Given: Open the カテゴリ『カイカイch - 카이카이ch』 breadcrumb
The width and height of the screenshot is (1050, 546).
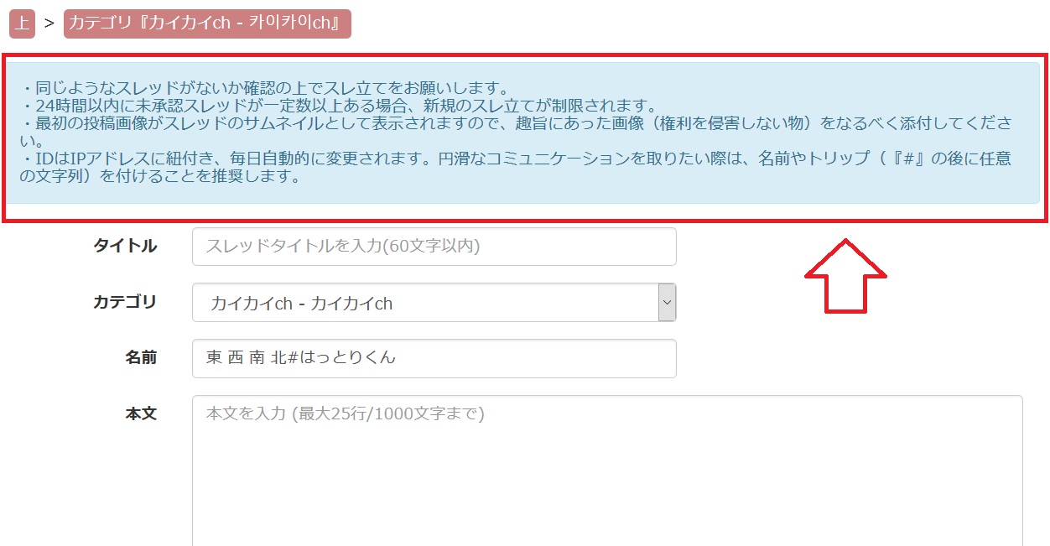Looking at the screenshot, I should click(207, 23).
